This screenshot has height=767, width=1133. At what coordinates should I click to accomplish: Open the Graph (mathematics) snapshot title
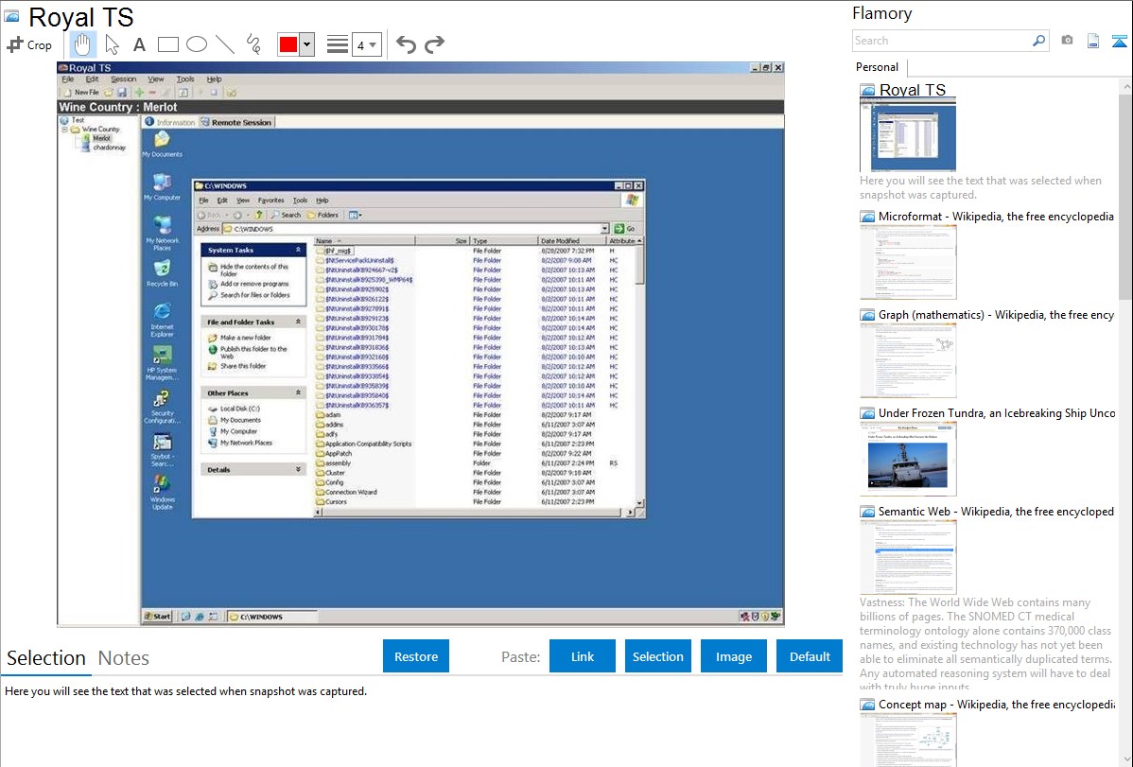pos(996,315)
